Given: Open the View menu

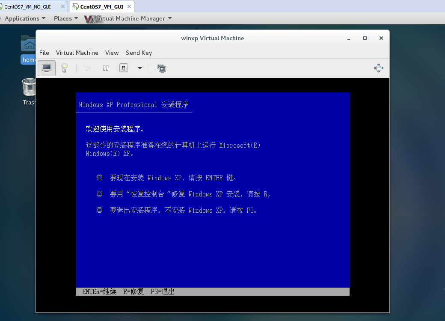Looking at the screenshot, I should click(112, 53).
